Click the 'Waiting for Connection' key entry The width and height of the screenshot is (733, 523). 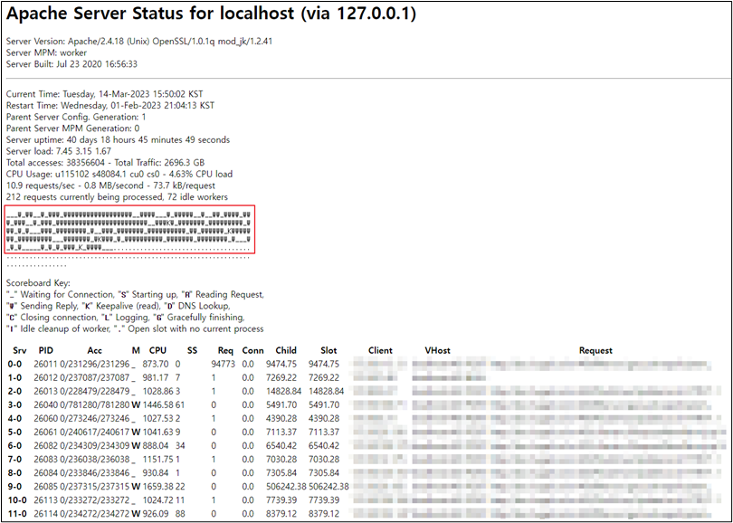click(x=60, y=294)
